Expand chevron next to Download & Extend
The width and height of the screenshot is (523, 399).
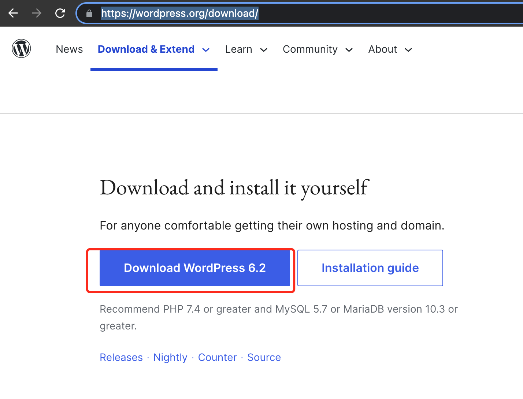click(x=206, y=50)
